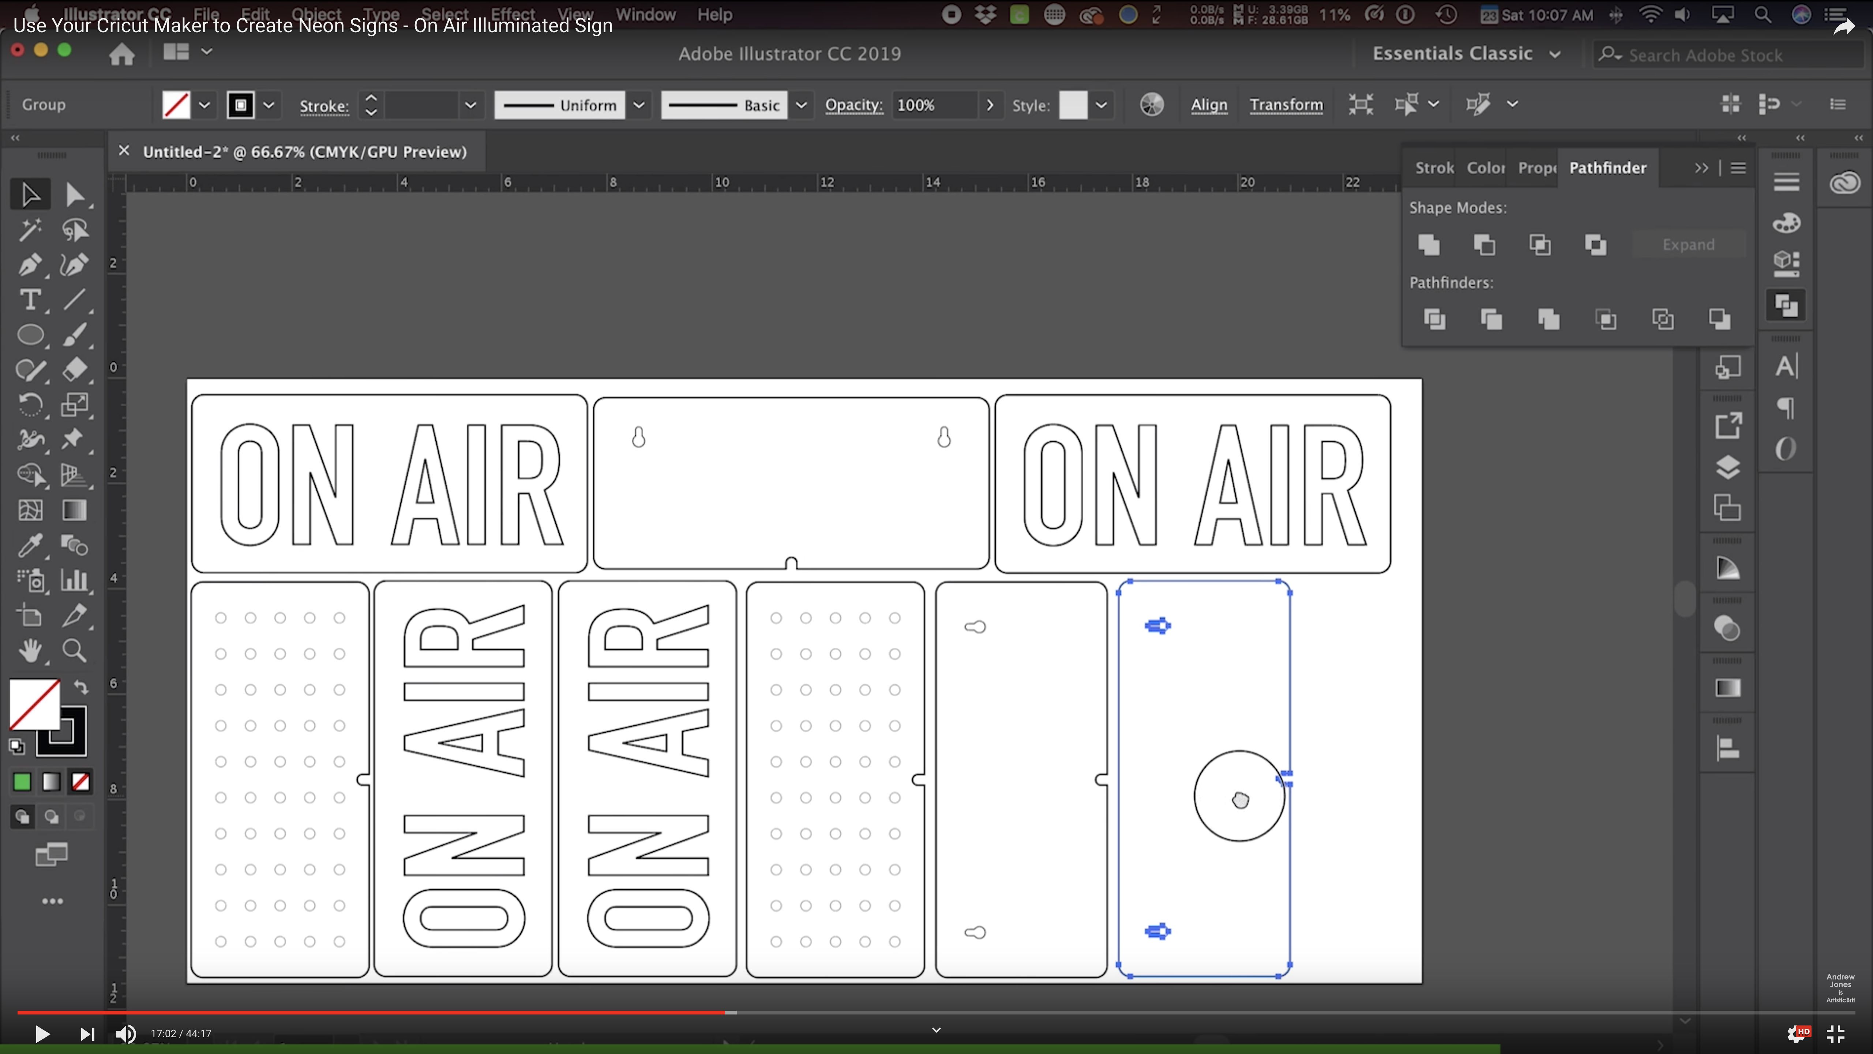Open the Help menu
Image resolution: width=1873 pixels, height=1054 pixels.
click(714, 14)
